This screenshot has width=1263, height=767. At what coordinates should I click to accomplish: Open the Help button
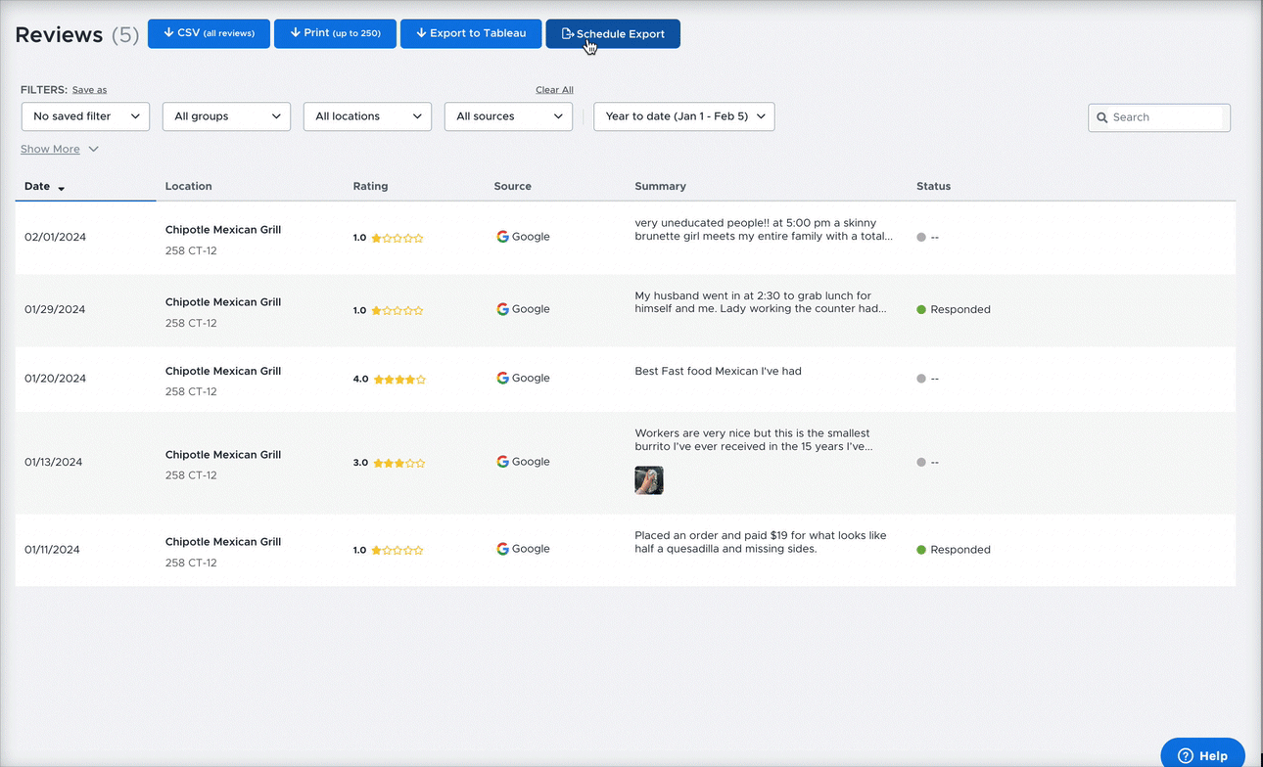(1202, 753)
